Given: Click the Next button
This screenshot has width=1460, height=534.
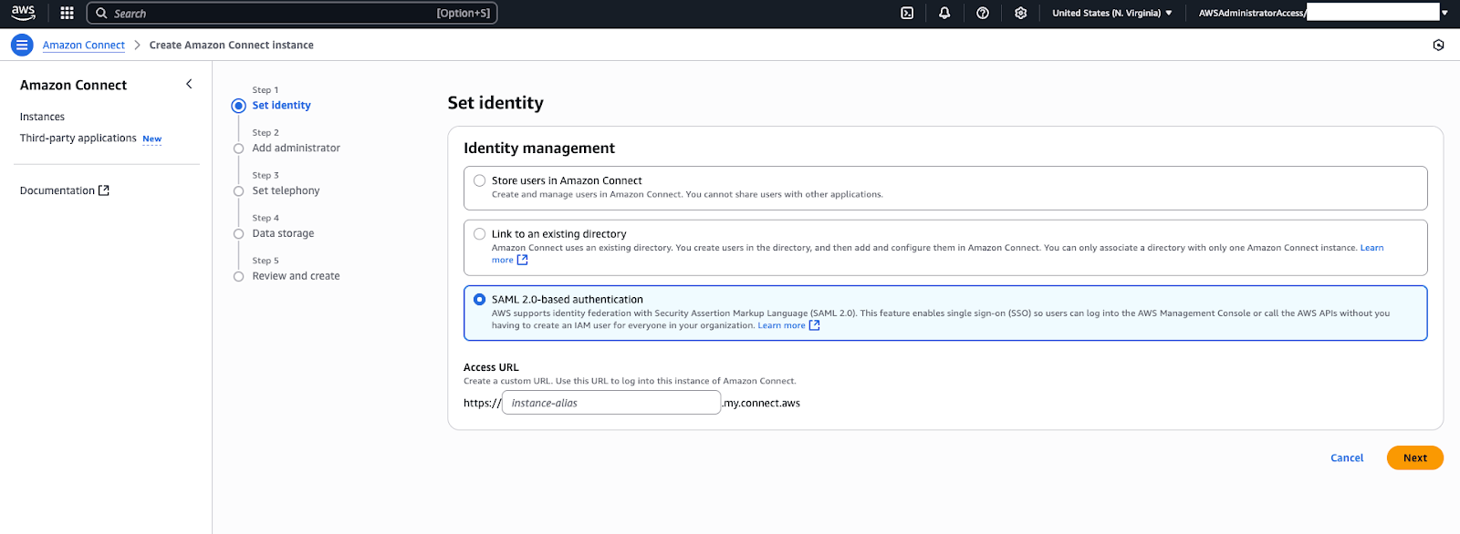Looking at the screenshot, I should [x=1414, y=457].
